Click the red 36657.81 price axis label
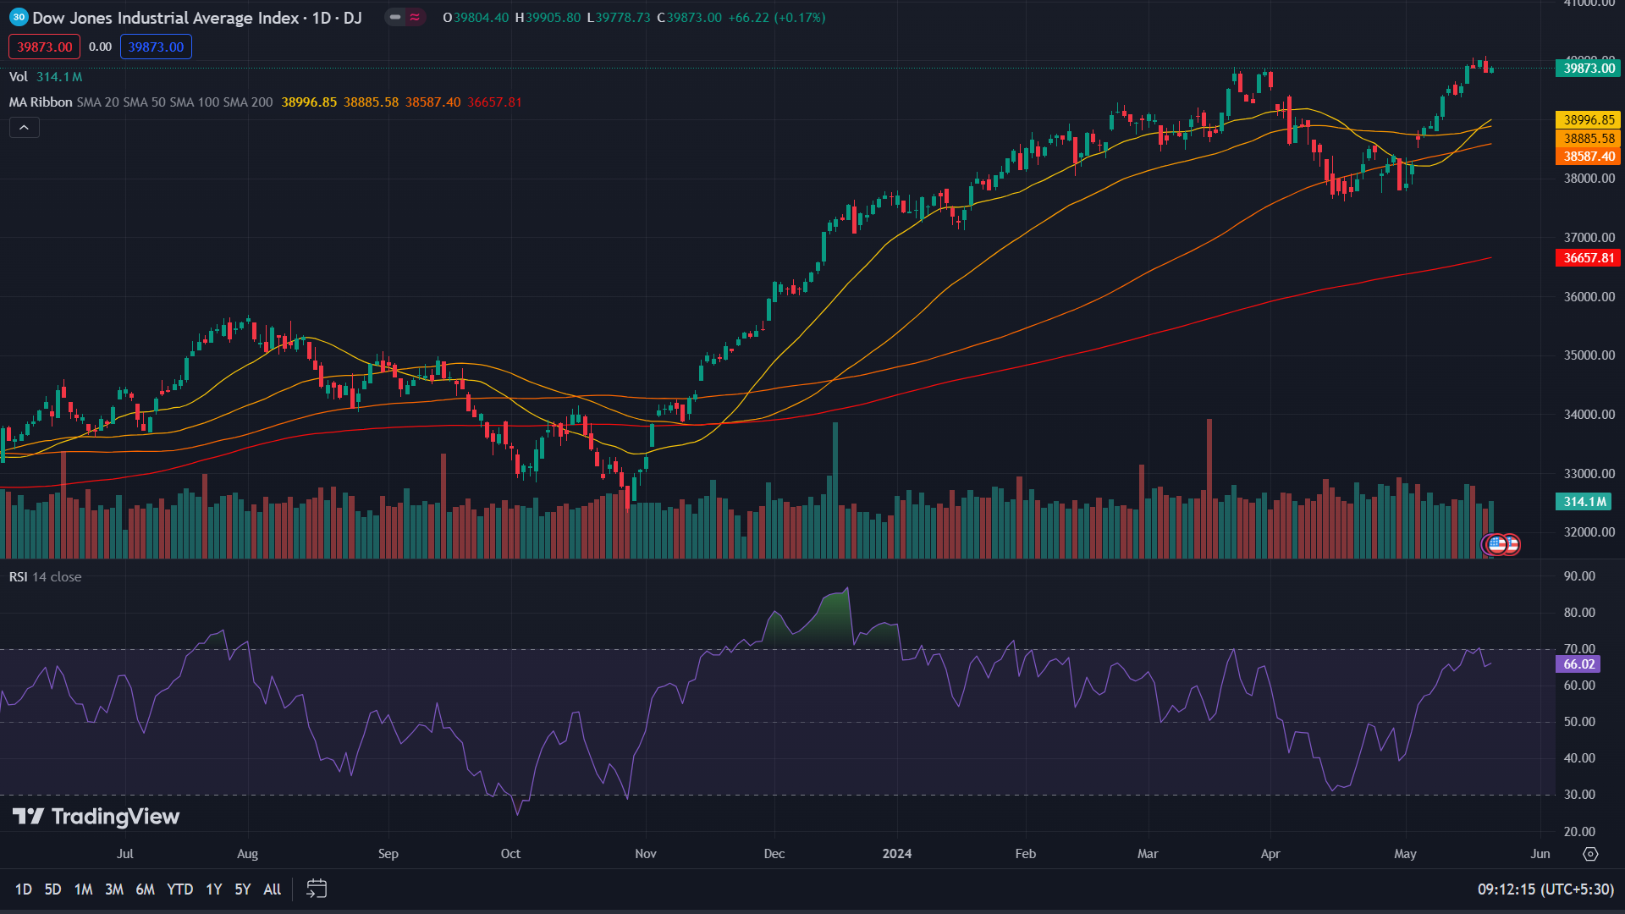Viewport: 1625px width, 914px height. coord(1589,258)
